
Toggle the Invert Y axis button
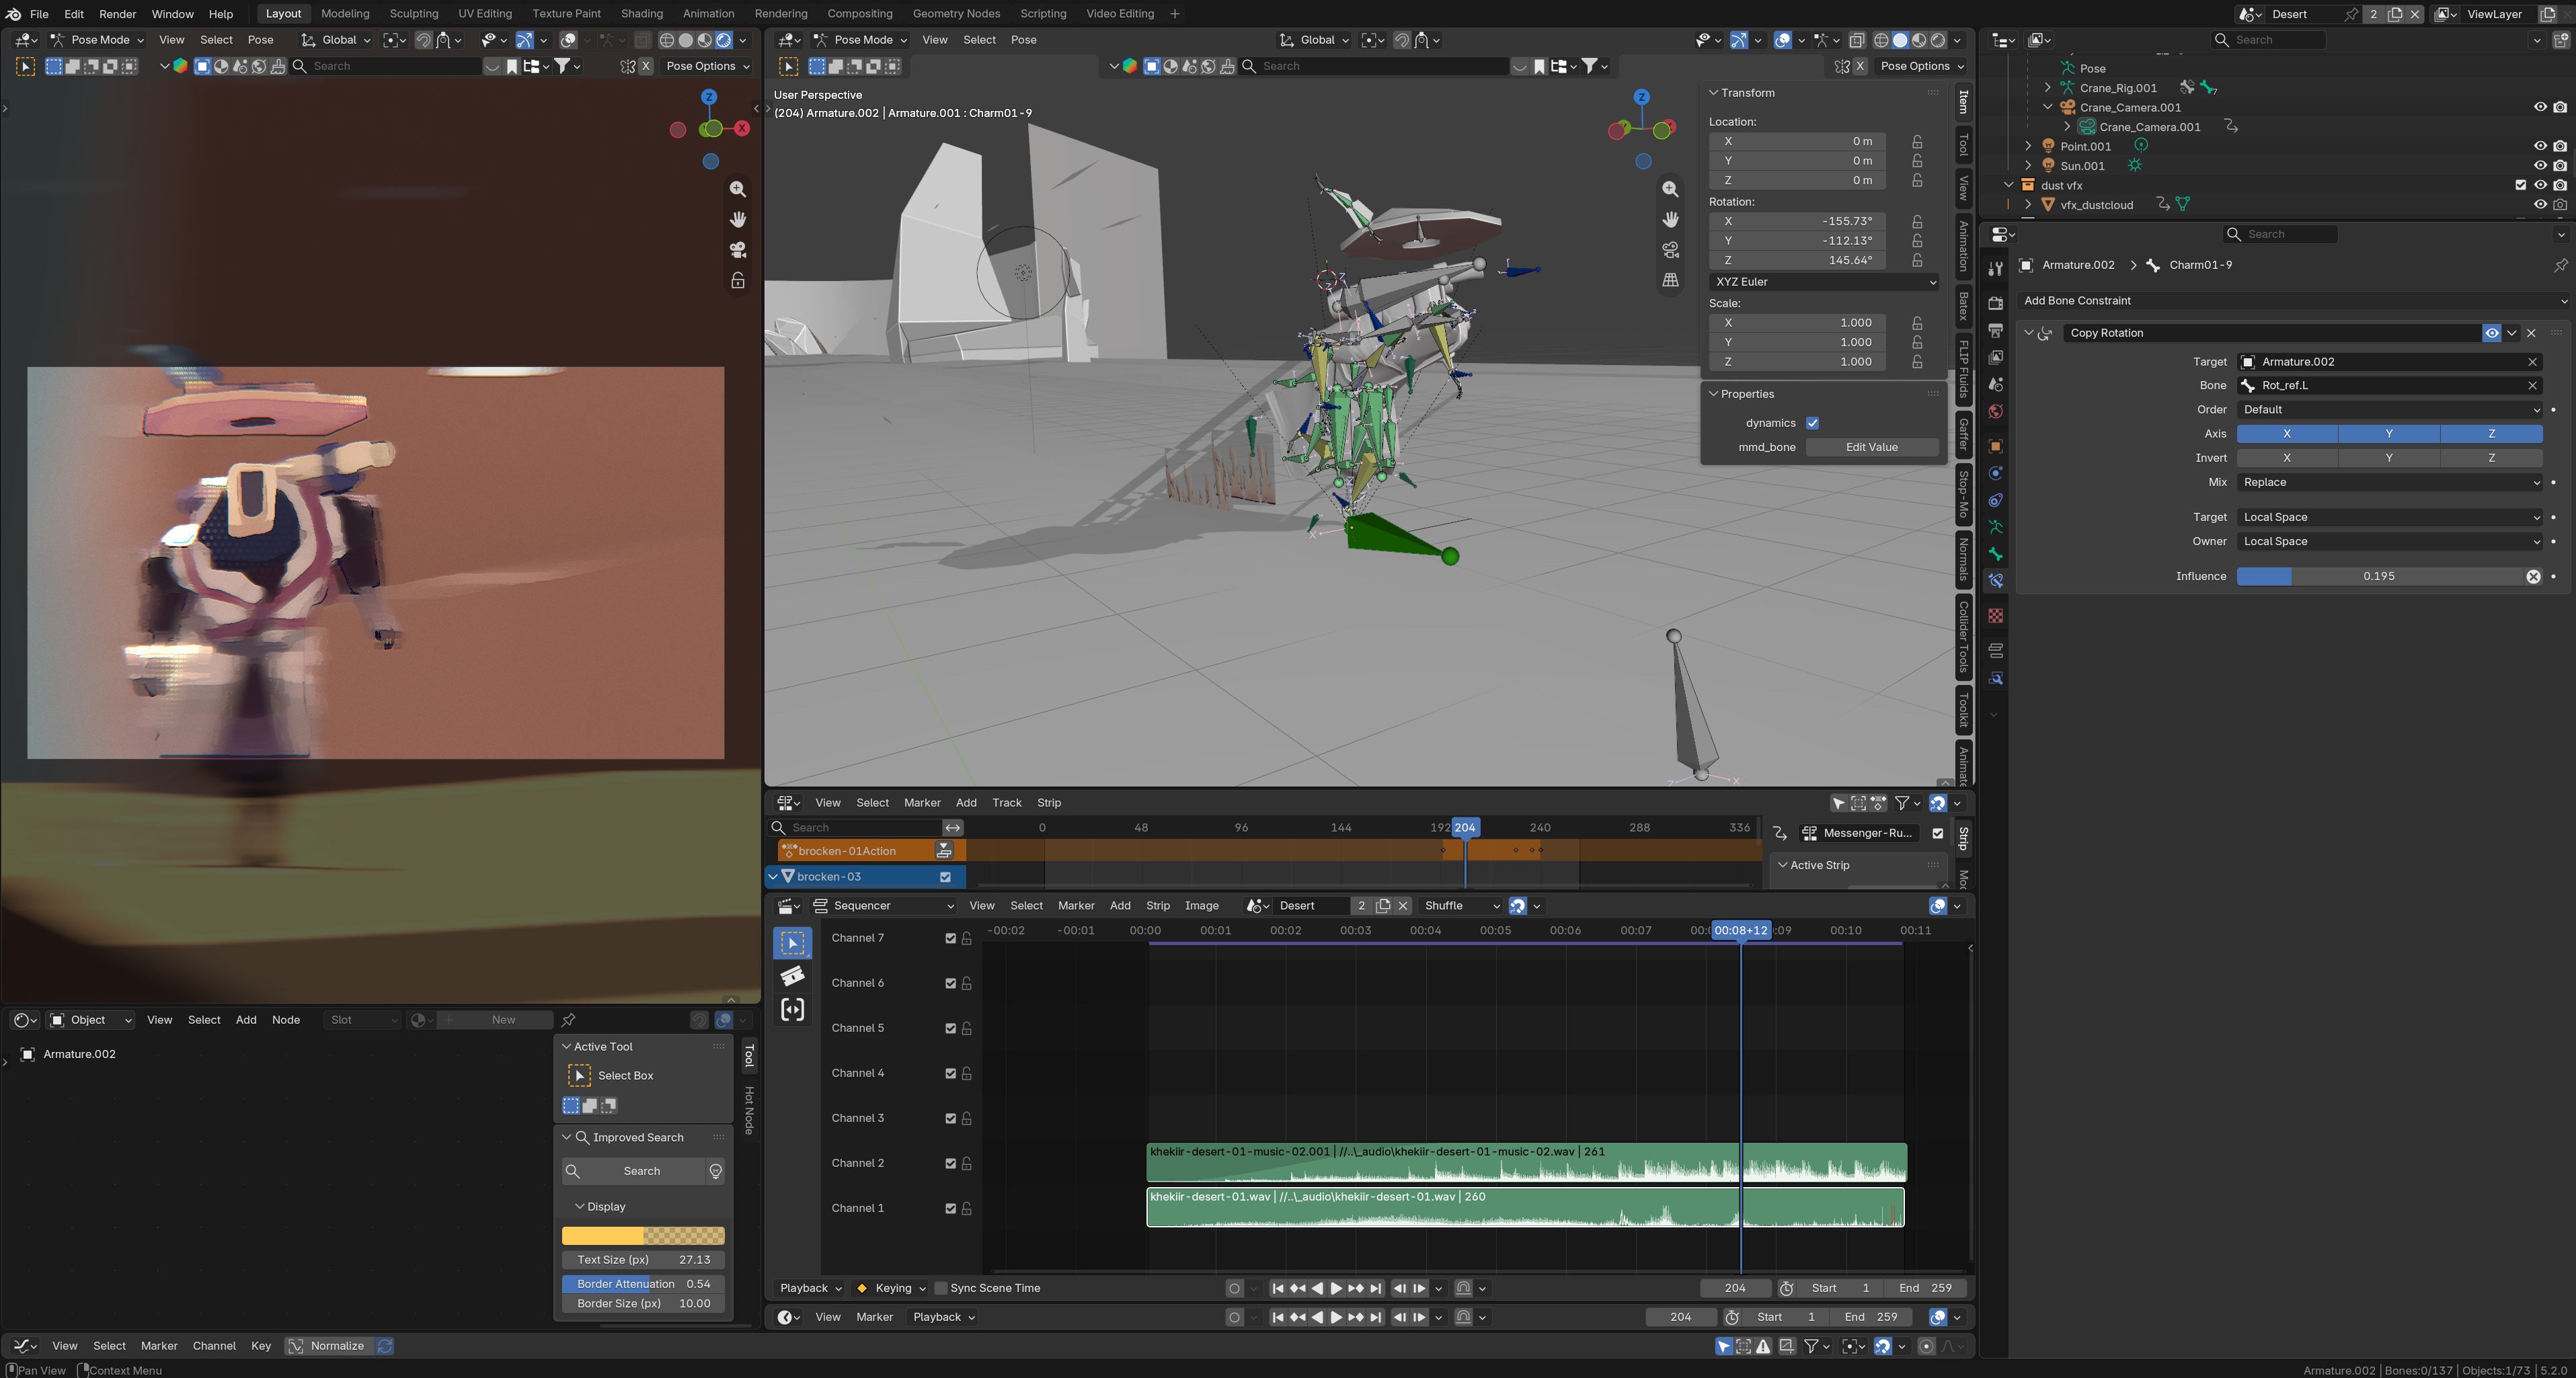pos(2388,458)
